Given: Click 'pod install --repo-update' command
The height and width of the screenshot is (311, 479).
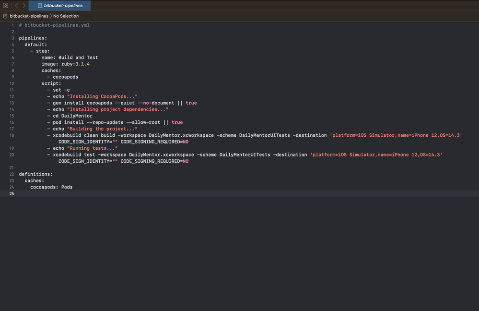Looking at the screenshot, I should coord(115,122).
